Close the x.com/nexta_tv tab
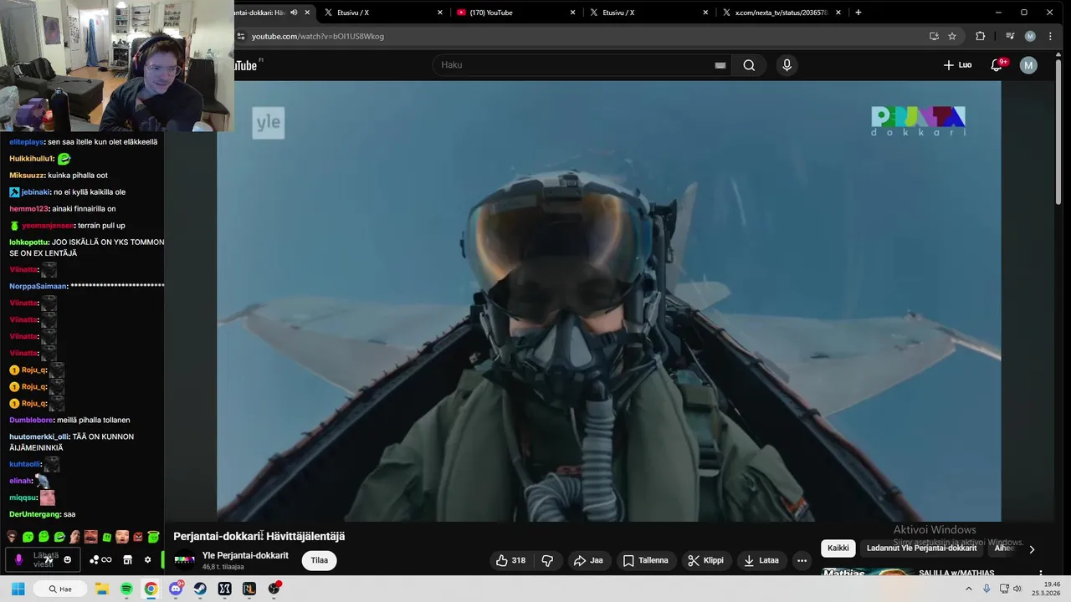1071x602 pixels. 838,13
